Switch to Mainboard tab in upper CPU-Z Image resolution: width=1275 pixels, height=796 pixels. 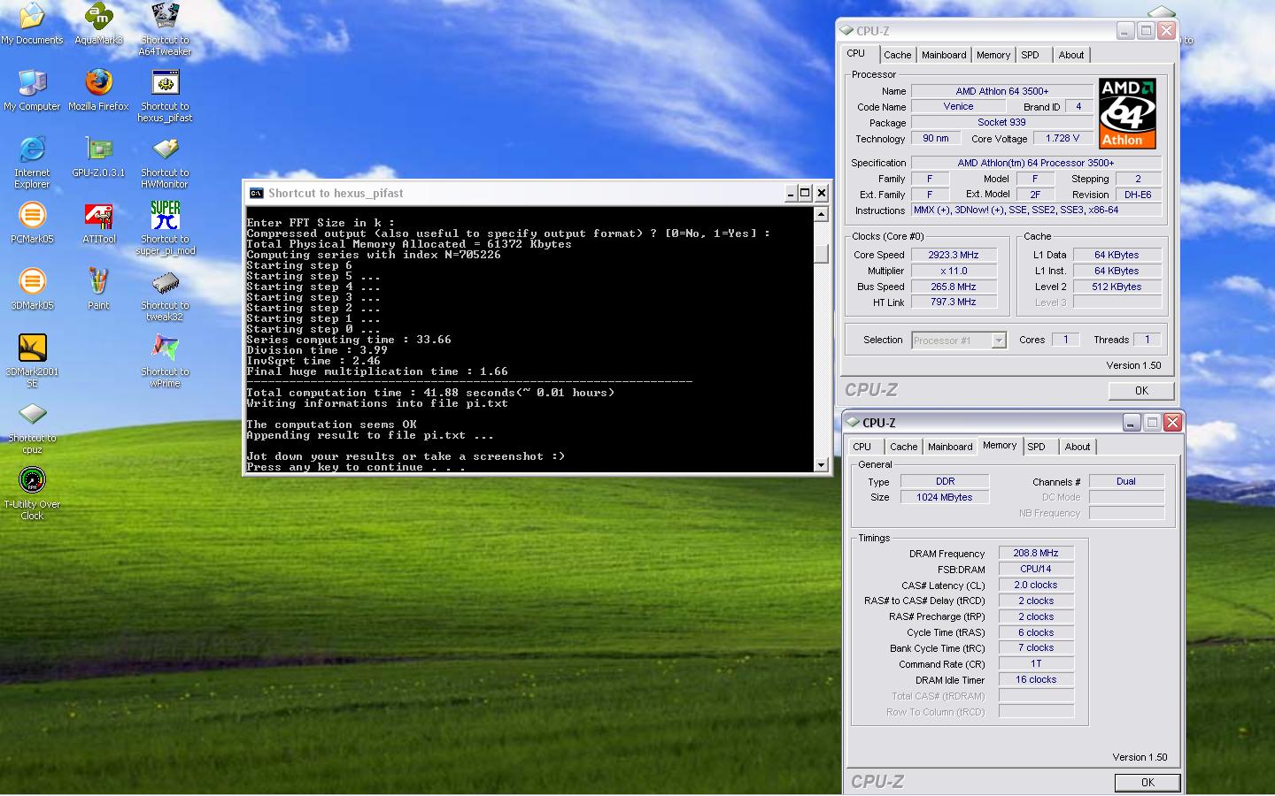click(x=944, y=55)
